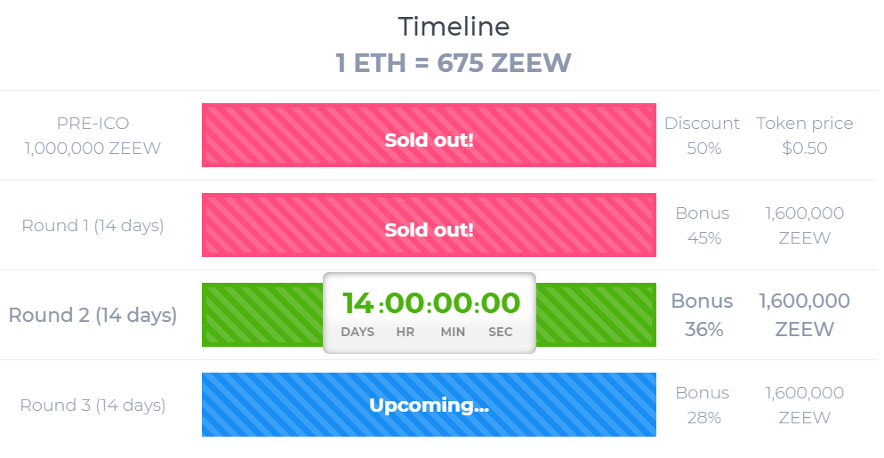Click the PRE-ICO Sold out bar
Image resolution: width=884 pixels, height=458 pixels.
(429, 135)
